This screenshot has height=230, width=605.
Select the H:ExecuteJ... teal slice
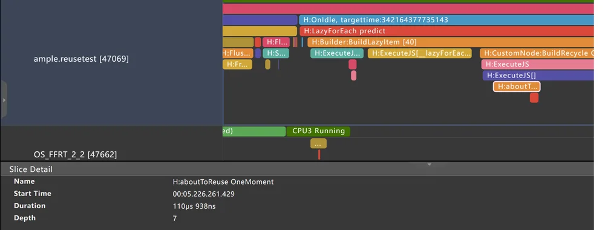point(337,53)
